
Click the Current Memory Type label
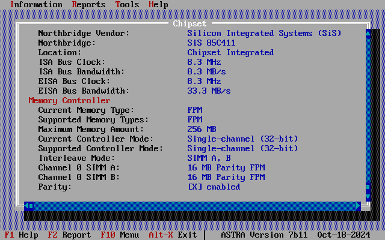coord(86,110)
